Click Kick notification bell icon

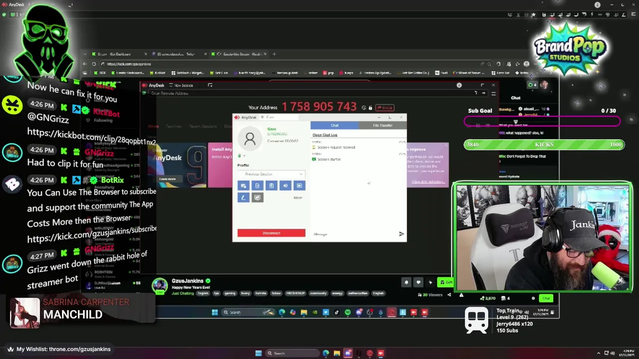(406, 283)
